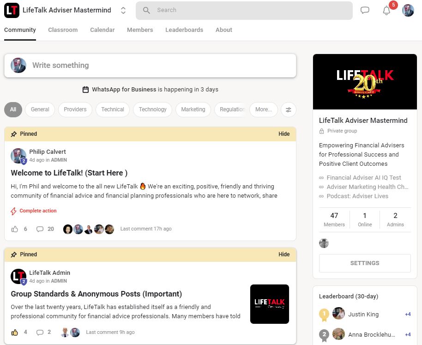This screenshot has height=345, width=422.
Task: Filter posts by Technology
Action: [153, 109]
